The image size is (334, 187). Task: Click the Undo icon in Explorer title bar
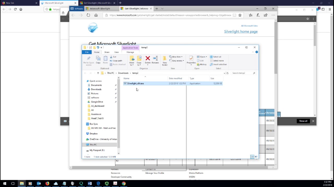click(98, 48)
